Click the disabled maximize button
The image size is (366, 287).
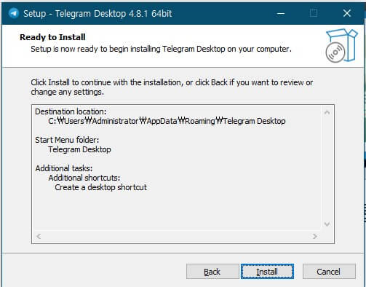pyautogui.click(x=314, y=13)
